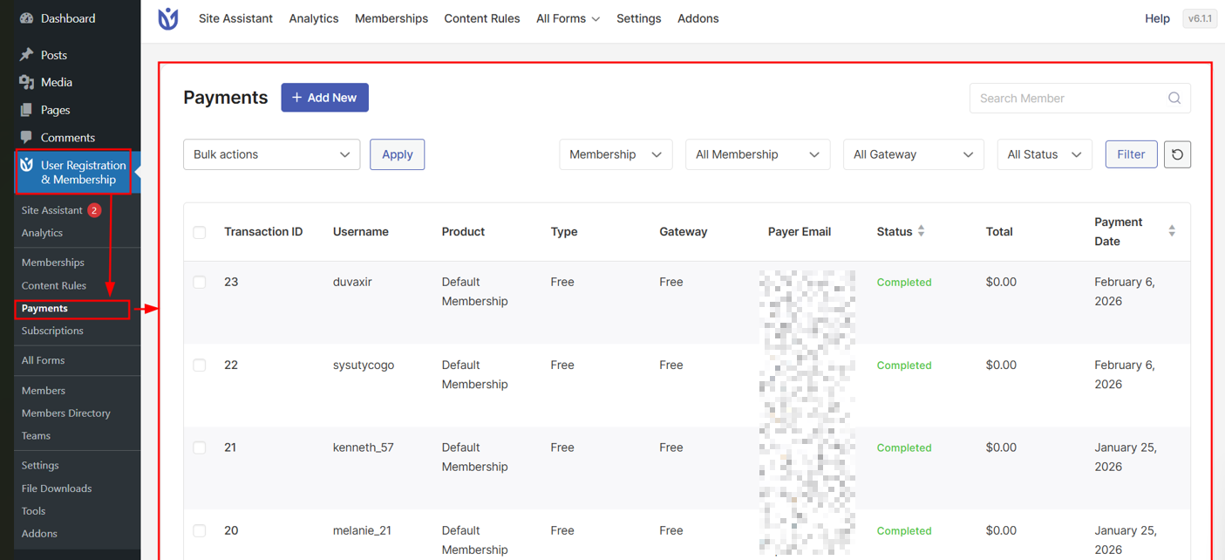1225x560 pixels.
Task: Check the select-all checkbox in the table header
Action: (x=199, y=232)
